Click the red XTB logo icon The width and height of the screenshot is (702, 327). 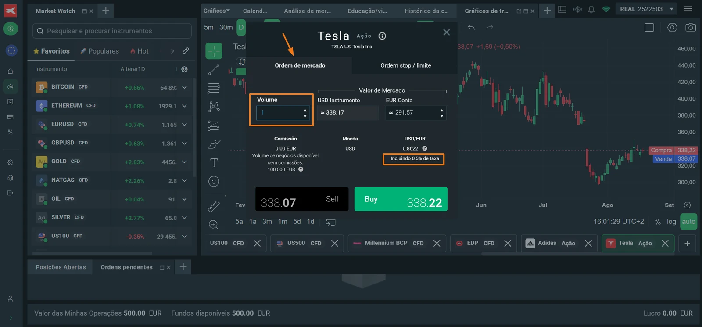click(x=11, y=11)
